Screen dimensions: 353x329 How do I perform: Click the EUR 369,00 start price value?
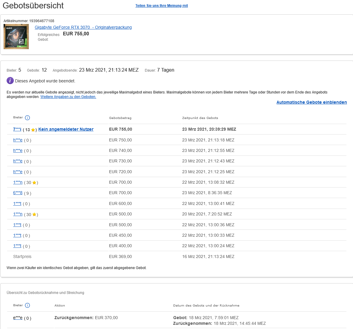point(120,256)
